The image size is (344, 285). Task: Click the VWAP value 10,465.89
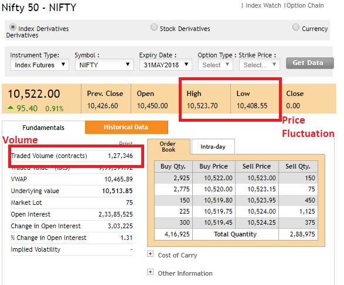coord(118,179)
